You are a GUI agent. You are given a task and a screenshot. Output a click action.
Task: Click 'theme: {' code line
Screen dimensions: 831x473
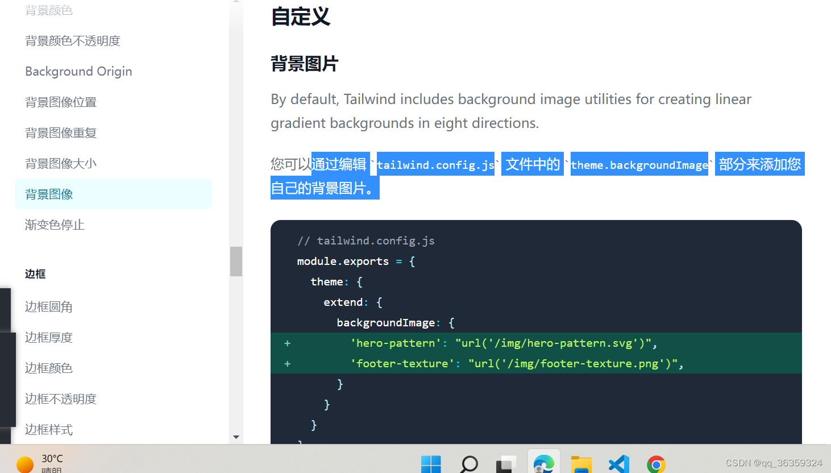(x=336, y=282)
